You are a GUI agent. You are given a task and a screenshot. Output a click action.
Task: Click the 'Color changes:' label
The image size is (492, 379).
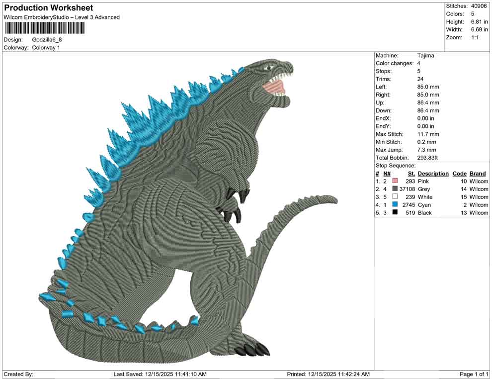tap(395, 64)
